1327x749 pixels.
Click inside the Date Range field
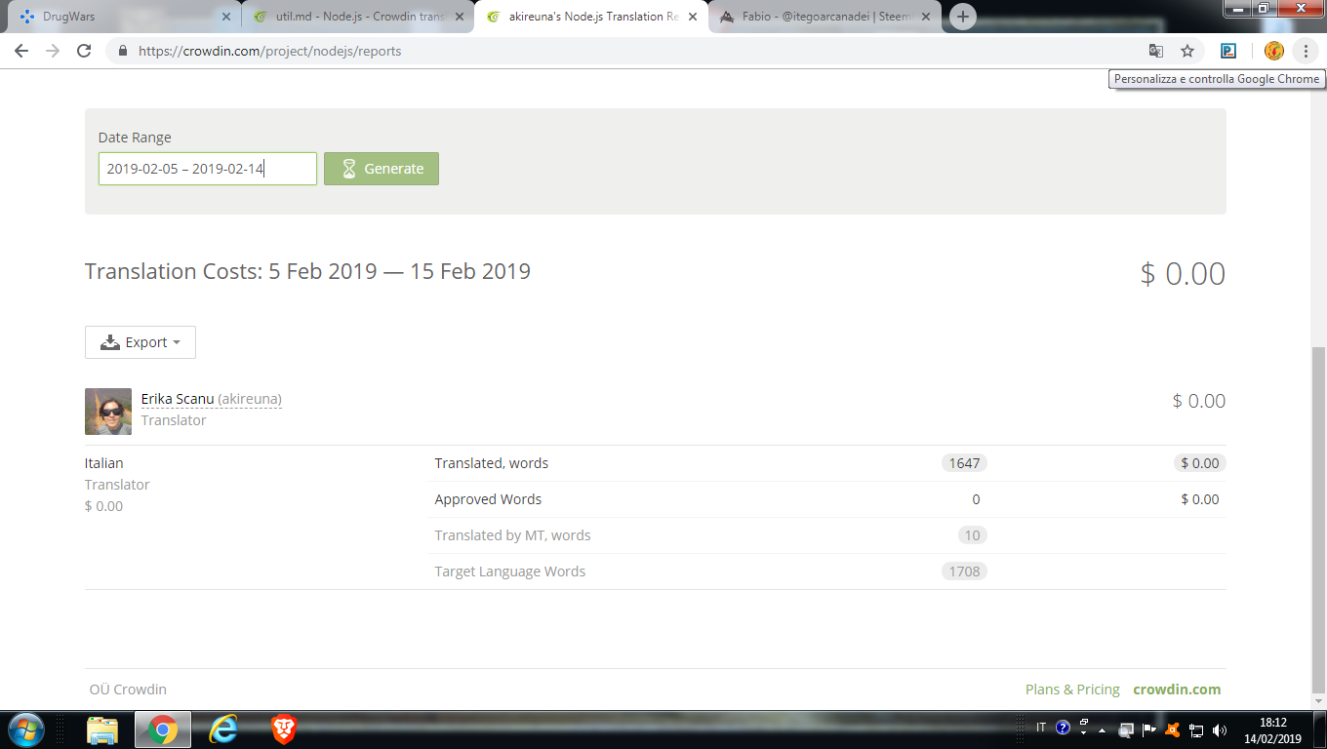tap(207, 169)
